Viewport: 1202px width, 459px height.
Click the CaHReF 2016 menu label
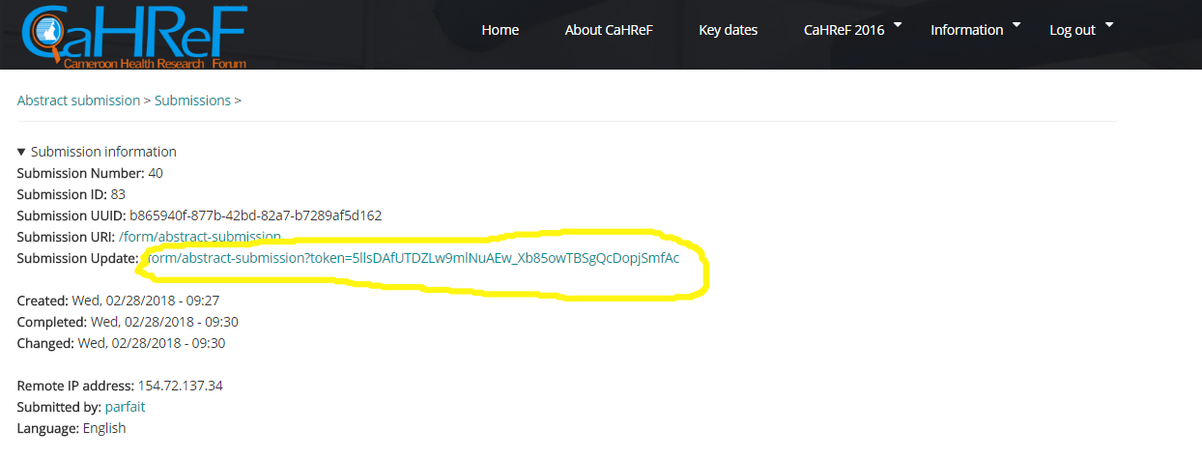pos(844,30)
